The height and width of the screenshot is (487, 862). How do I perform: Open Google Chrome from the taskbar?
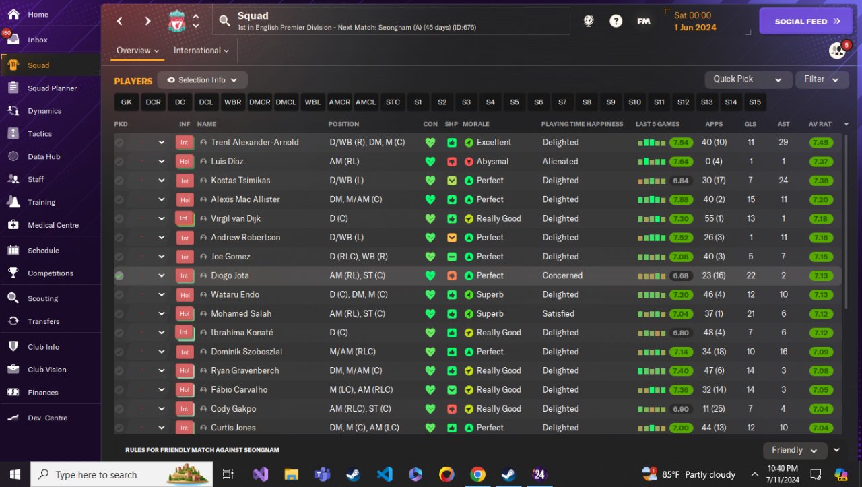click(477, 474)
